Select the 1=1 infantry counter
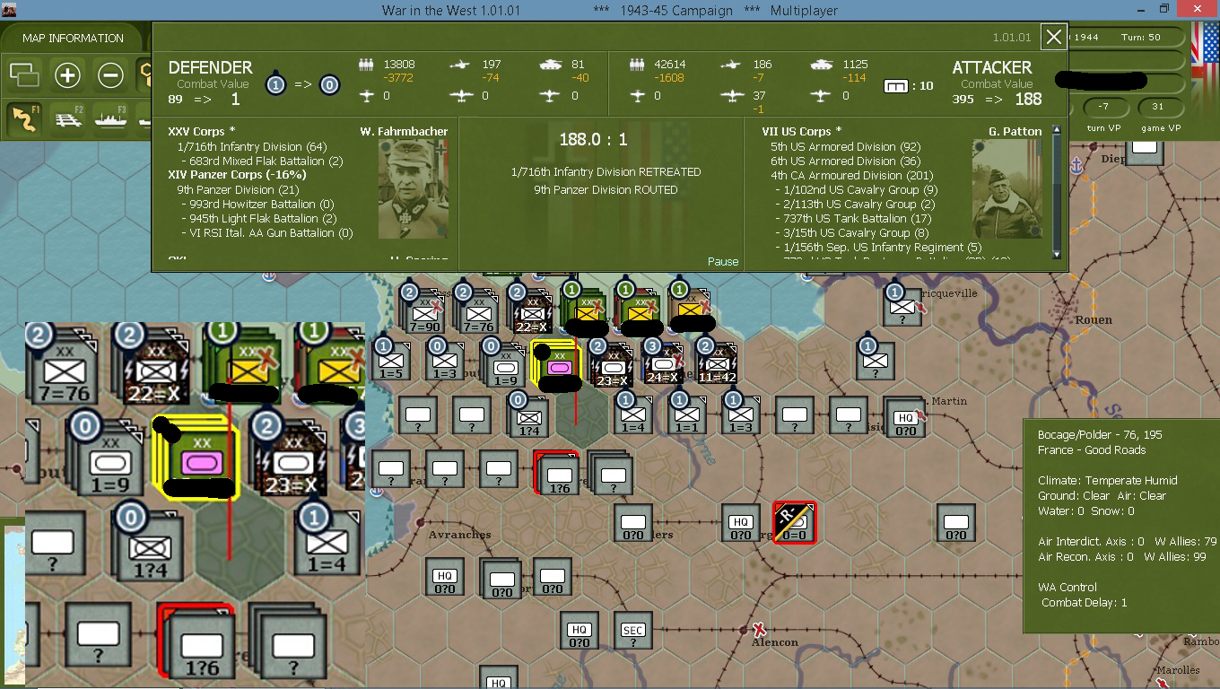Image resolution: width=1220 pixels, height=689 pixels. coord(687,417)
